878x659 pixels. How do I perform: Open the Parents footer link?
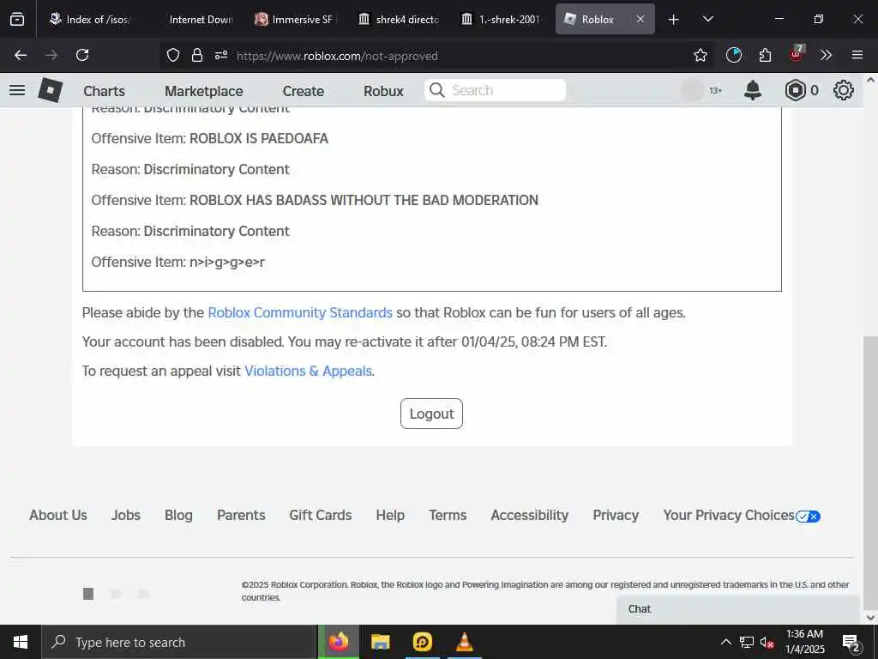coord(241,515)
